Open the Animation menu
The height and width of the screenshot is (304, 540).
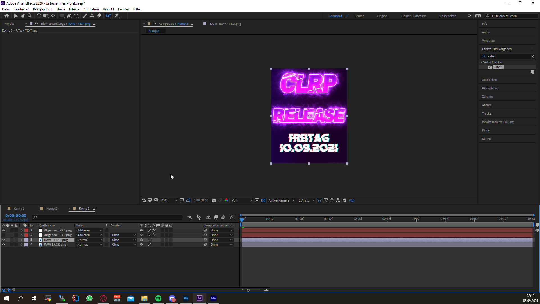(91, 9)
